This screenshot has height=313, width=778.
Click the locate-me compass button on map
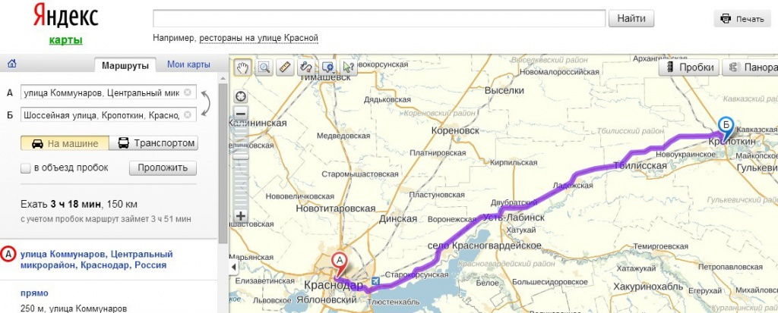click(241, 95)
